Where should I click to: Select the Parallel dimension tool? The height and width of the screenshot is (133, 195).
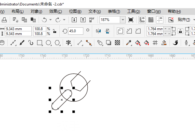tap(80, 43)
